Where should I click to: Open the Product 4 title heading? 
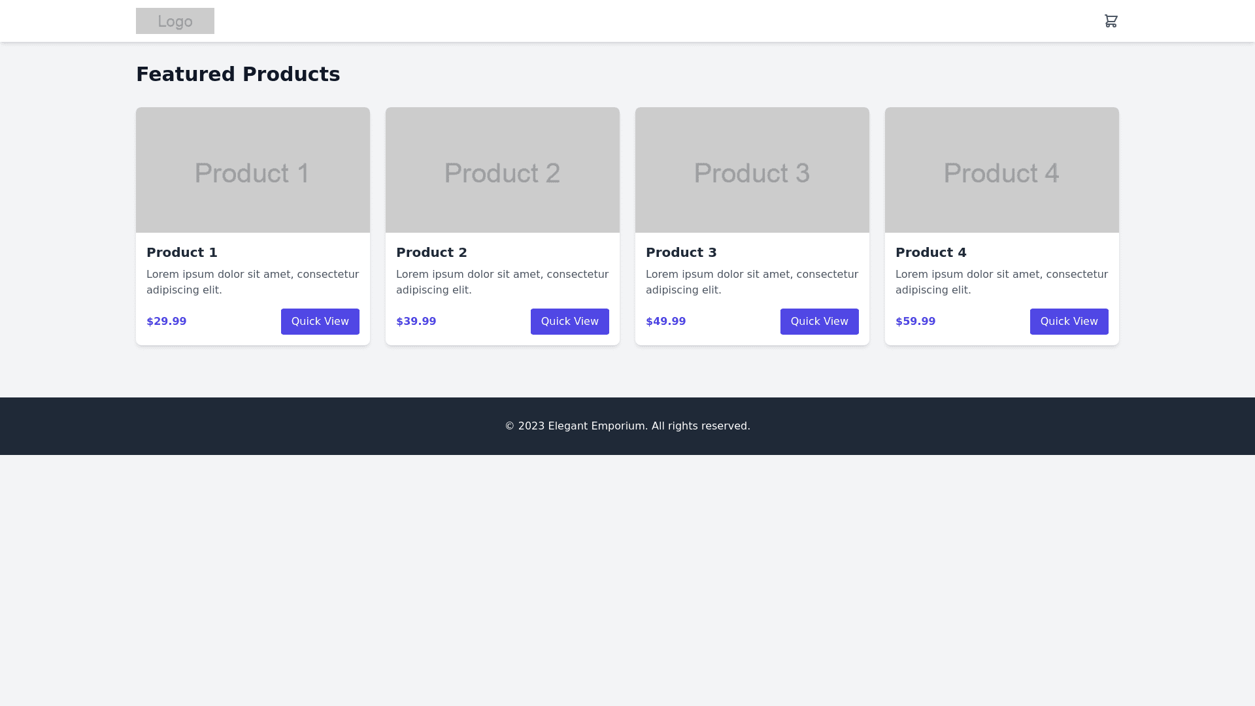coord(931,252)
